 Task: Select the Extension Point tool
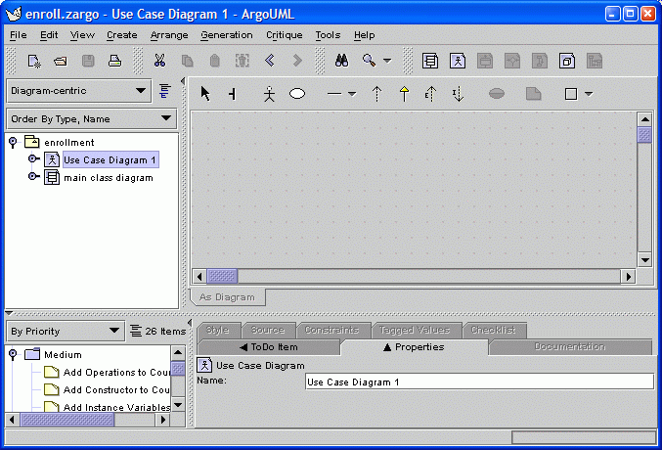pyautogui.click(x=497, y=93)
